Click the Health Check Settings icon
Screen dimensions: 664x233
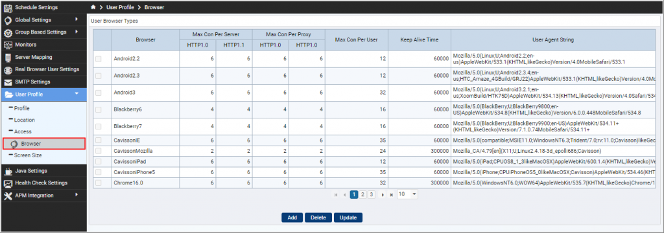(x=8, y=183)
